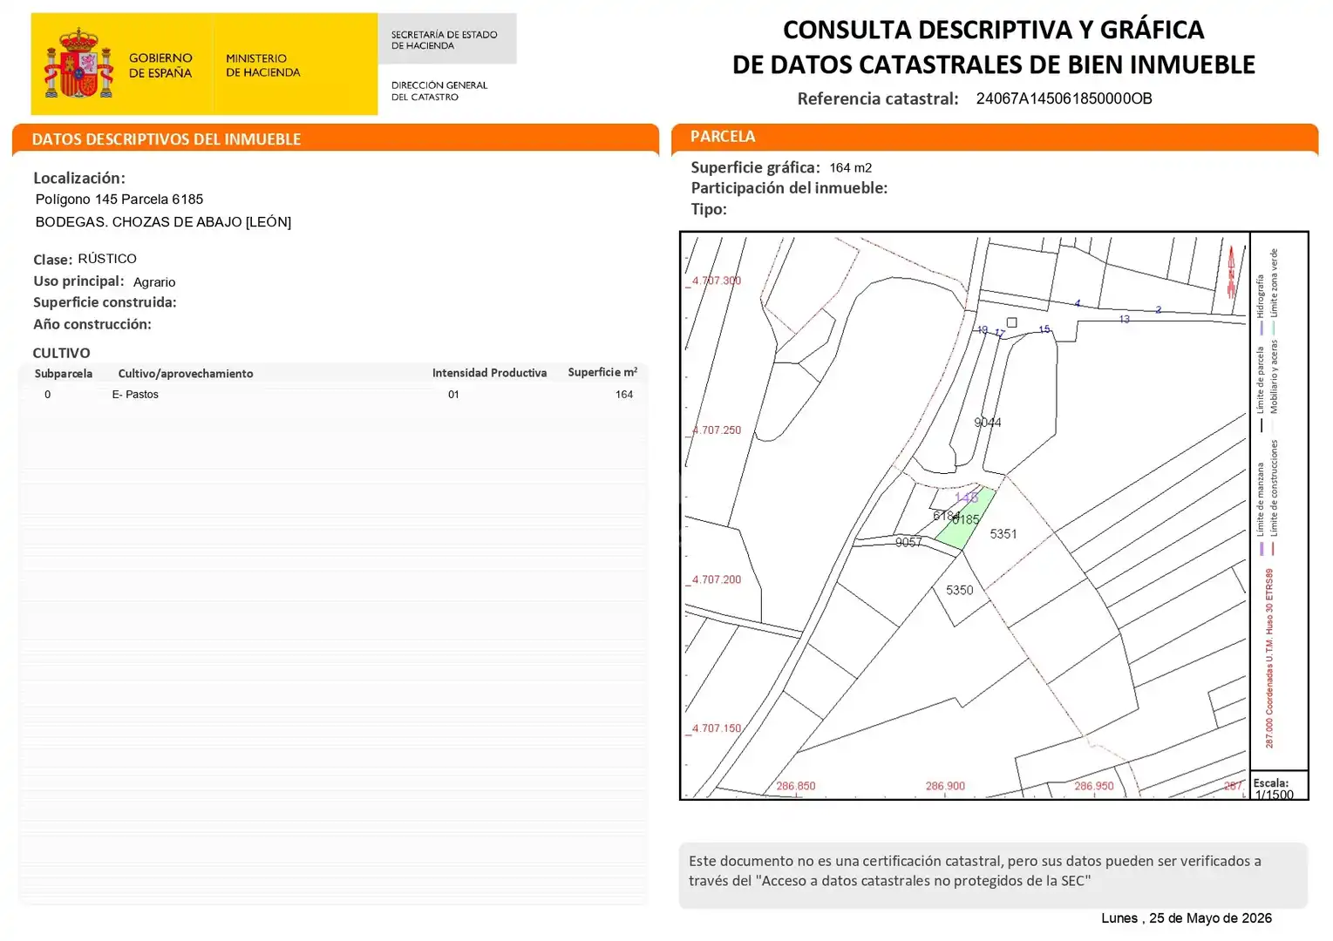This screenshot has width=1333, height=941.
Task: Click parcel number '5351' on the map
Action: point(1003,534)
